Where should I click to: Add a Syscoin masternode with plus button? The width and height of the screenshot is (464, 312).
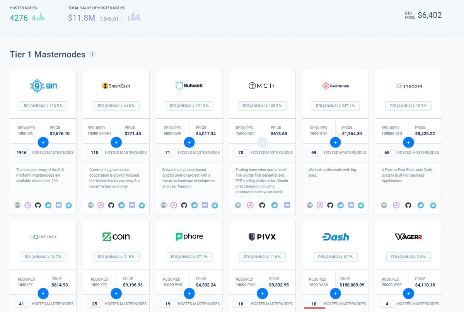(x=408, y=142)
